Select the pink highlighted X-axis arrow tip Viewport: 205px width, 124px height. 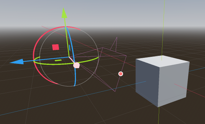click(76, 65)
